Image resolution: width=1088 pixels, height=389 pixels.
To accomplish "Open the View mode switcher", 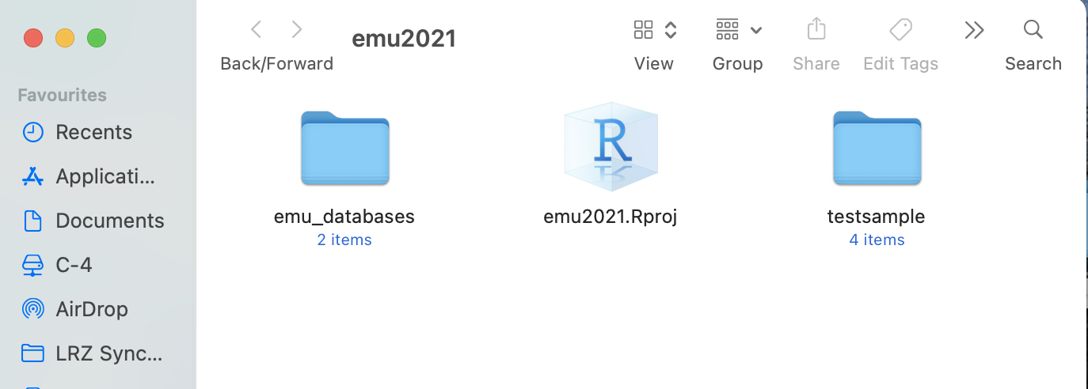I will click(x=654, y=31).
